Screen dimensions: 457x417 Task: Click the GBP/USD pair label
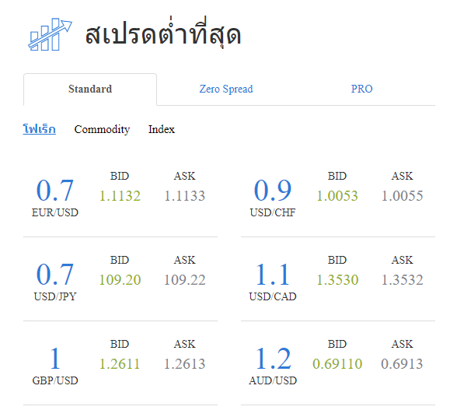tap(54, 380)
